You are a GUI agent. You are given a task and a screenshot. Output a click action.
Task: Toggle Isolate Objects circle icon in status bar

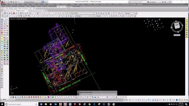(177, 100)
